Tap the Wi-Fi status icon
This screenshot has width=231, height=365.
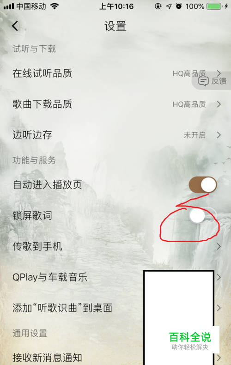click(x=55, y=6)
